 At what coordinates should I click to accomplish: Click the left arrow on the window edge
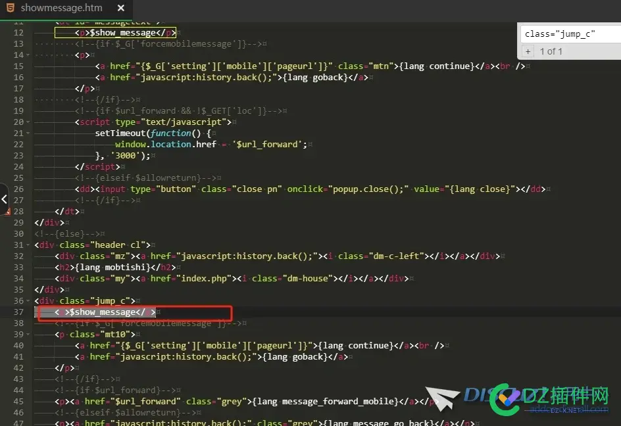point(4,197)
